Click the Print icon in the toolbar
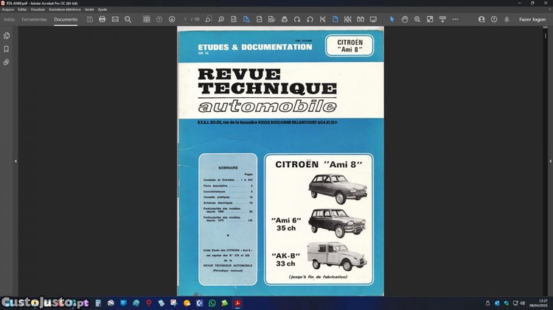This screenshot has width=553, height=310. (102, 19)
